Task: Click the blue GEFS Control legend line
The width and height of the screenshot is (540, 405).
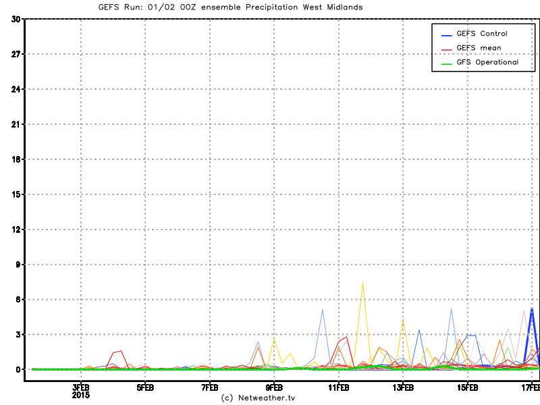Action: (x=447, y=36)
